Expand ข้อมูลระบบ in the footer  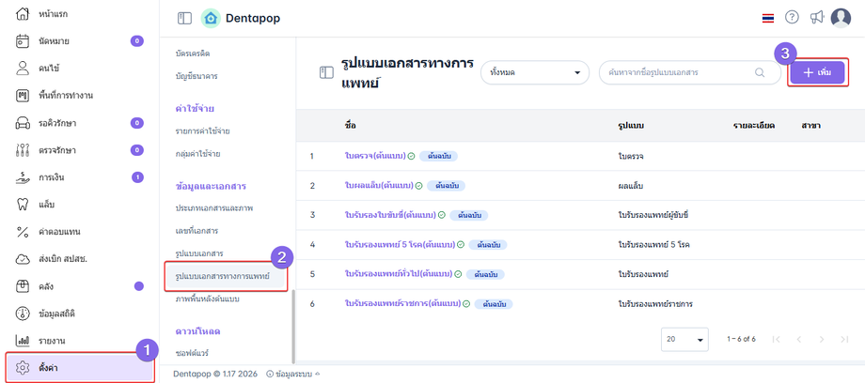[292, 373]
